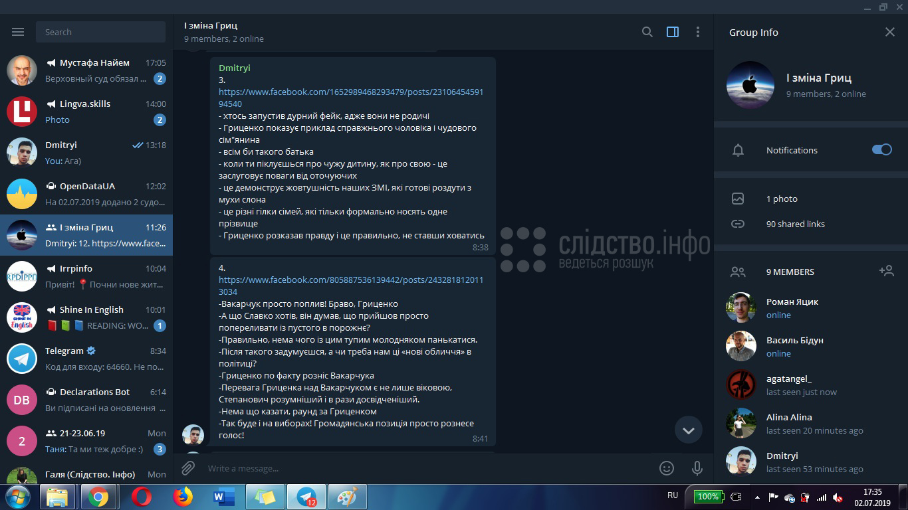Screen dimensions: 908x510
Task: Open the Telegram service chat
Action: [x=86, y=359]
